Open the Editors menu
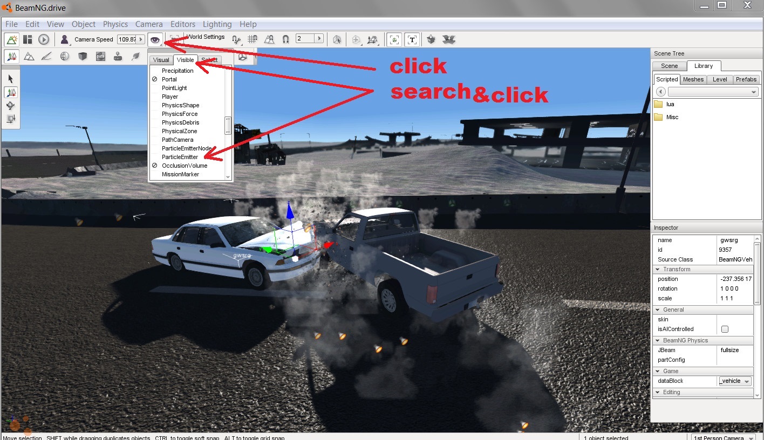This screenshot has width=764, height=440. pyautogui.click(x=183, y=24)
